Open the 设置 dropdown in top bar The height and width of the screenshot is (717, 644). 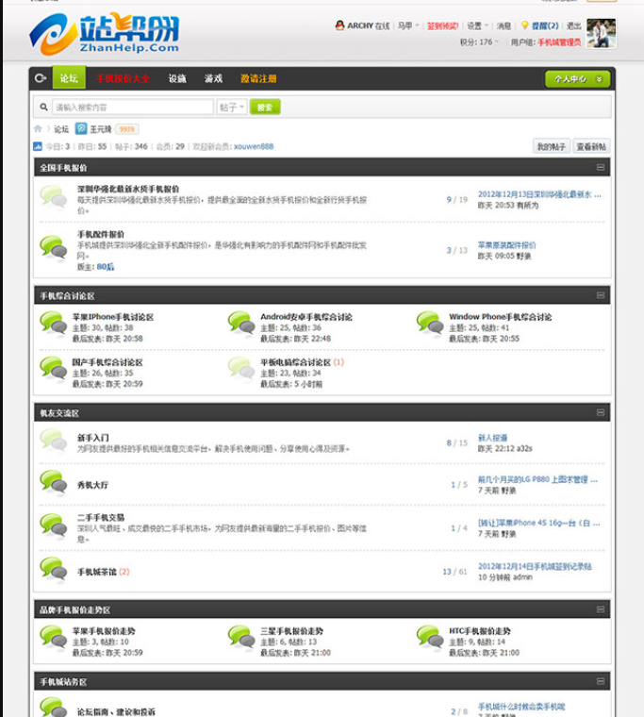(x=478, y=25)
